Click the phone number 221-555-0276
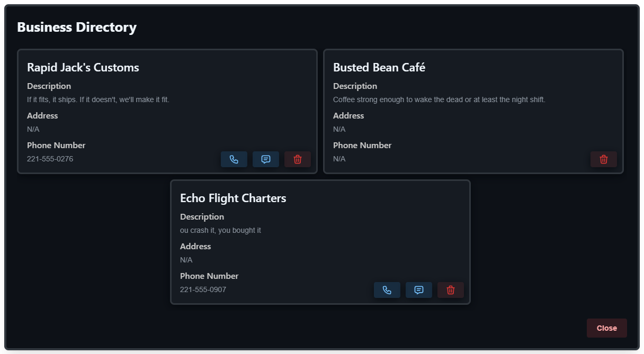Screen dimensions: 644x354 50,159
